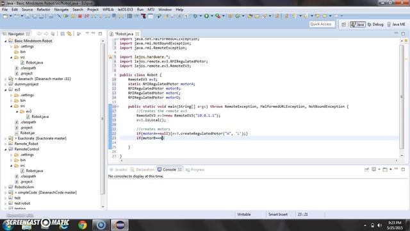
Task: Switch to the Declaration tab
Action: pyautogui.click(x=142, y=169)
